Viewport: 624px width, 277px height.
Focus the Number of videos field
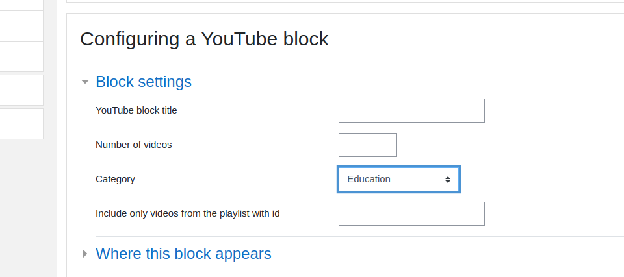368,145
